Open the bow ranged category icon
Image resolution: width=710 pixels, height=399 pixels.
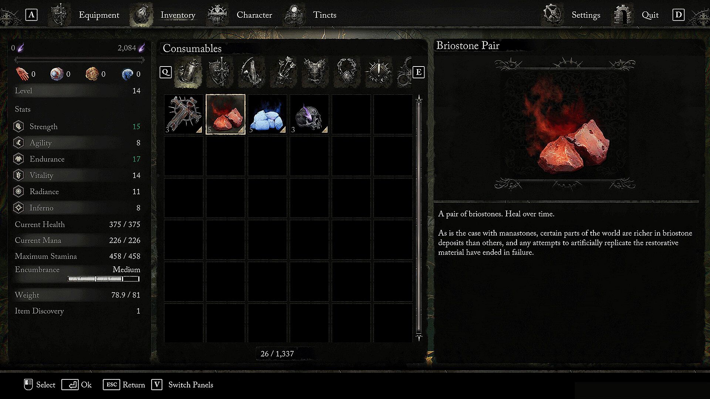point(252,72)
